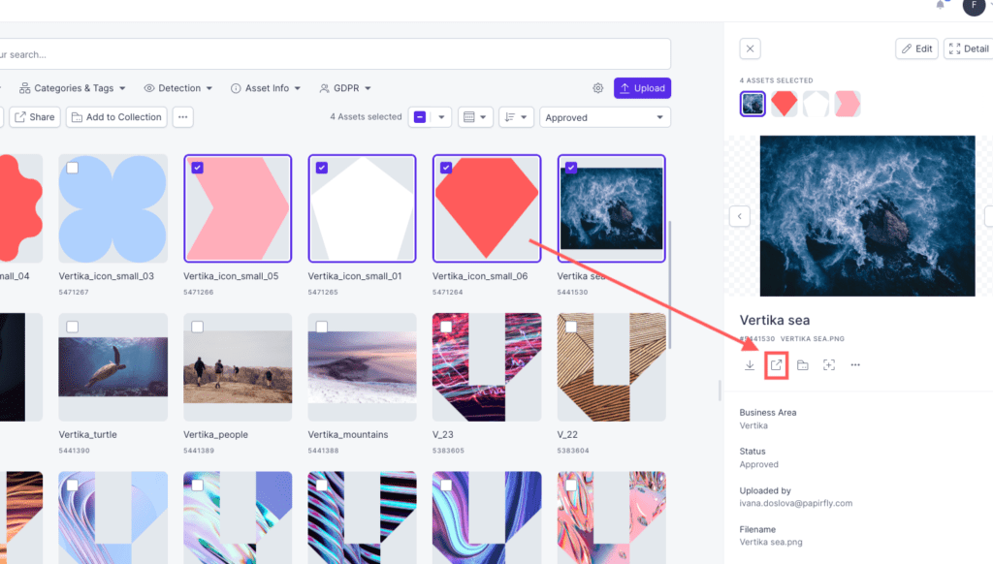Expand the Approved status dropdown
This screenshot has height=564, width=993.
click(605, 117)
